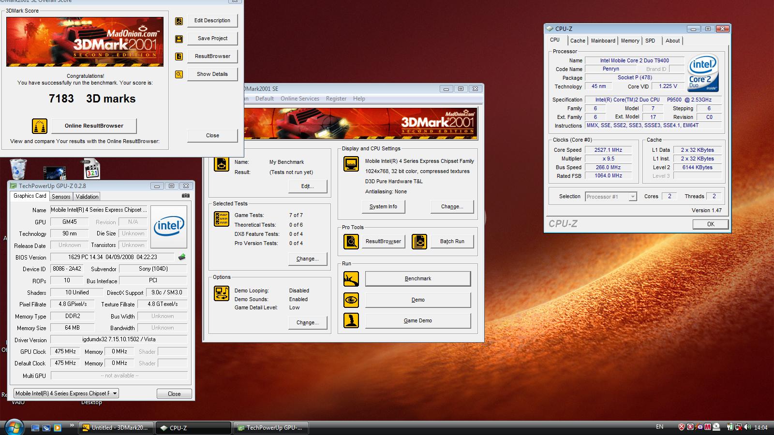
Task: Click the volume speaker tray icon
Action: click(x=747, y=427)
